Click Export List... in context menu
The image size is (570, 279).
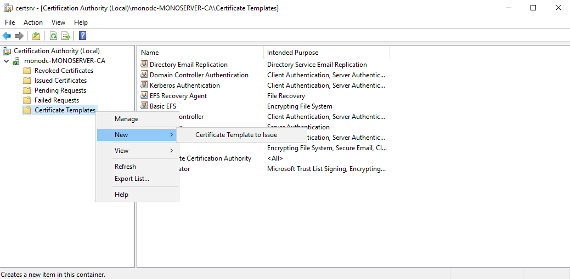click(x=132, y=179)
